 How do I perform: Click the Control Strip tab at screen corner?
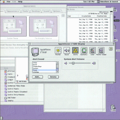[x=1, y=118]
